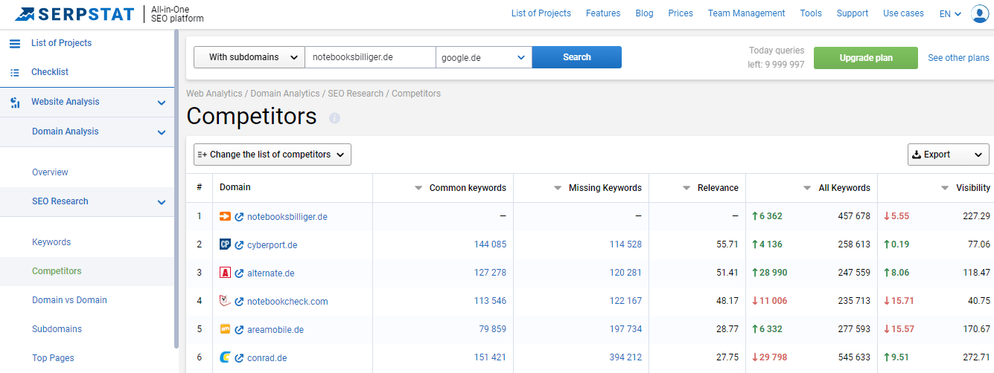Open cyberport.de domain link
The height and width of the screenshot is (373, 994).
pos(272,245)
